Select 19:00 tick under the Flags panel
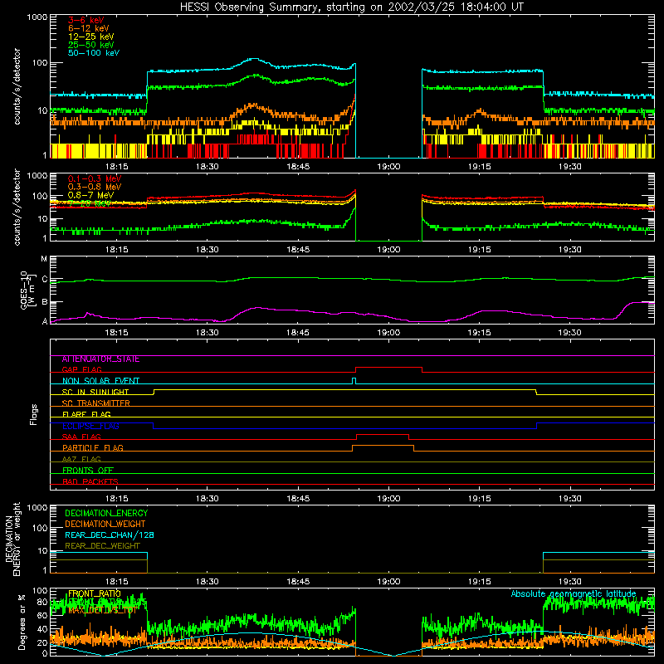This screenshot has height=664, width=664. [388, 499]
